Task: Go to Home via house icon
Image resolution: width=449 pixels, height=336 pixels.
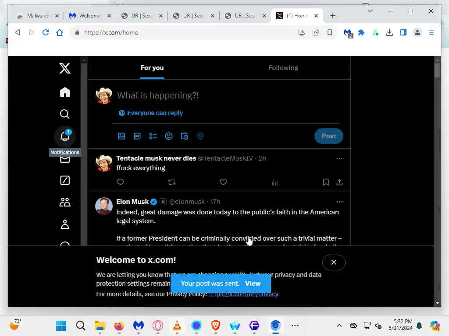Action: [x=65, y=92]
